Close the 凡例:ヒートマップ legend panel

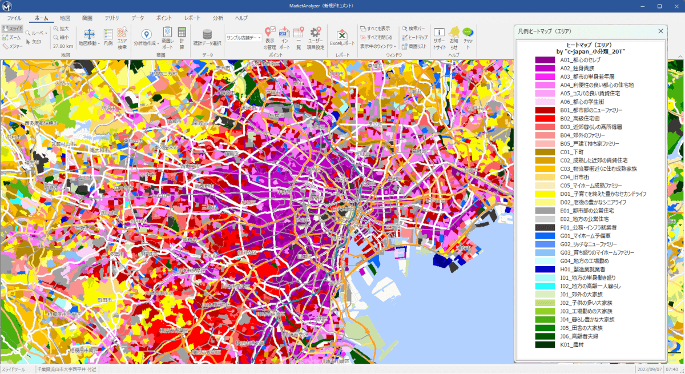click(661, 31)
